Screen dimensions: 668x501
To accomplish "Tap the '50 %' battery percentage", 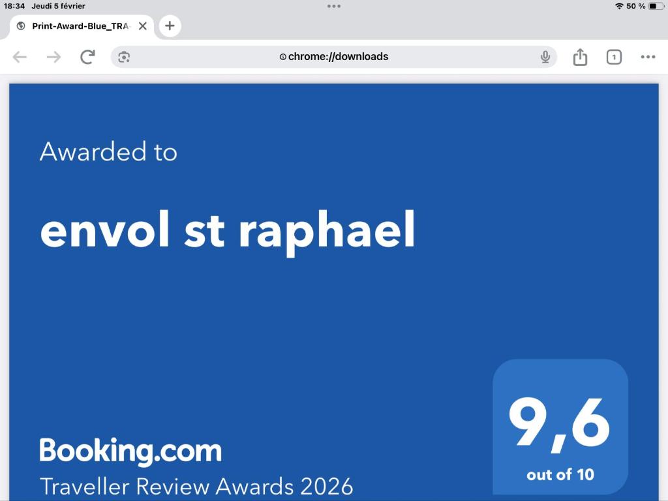I will point(635,6).
